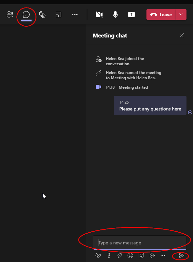Toggle the meeting chat panel icon

point(26,15)
